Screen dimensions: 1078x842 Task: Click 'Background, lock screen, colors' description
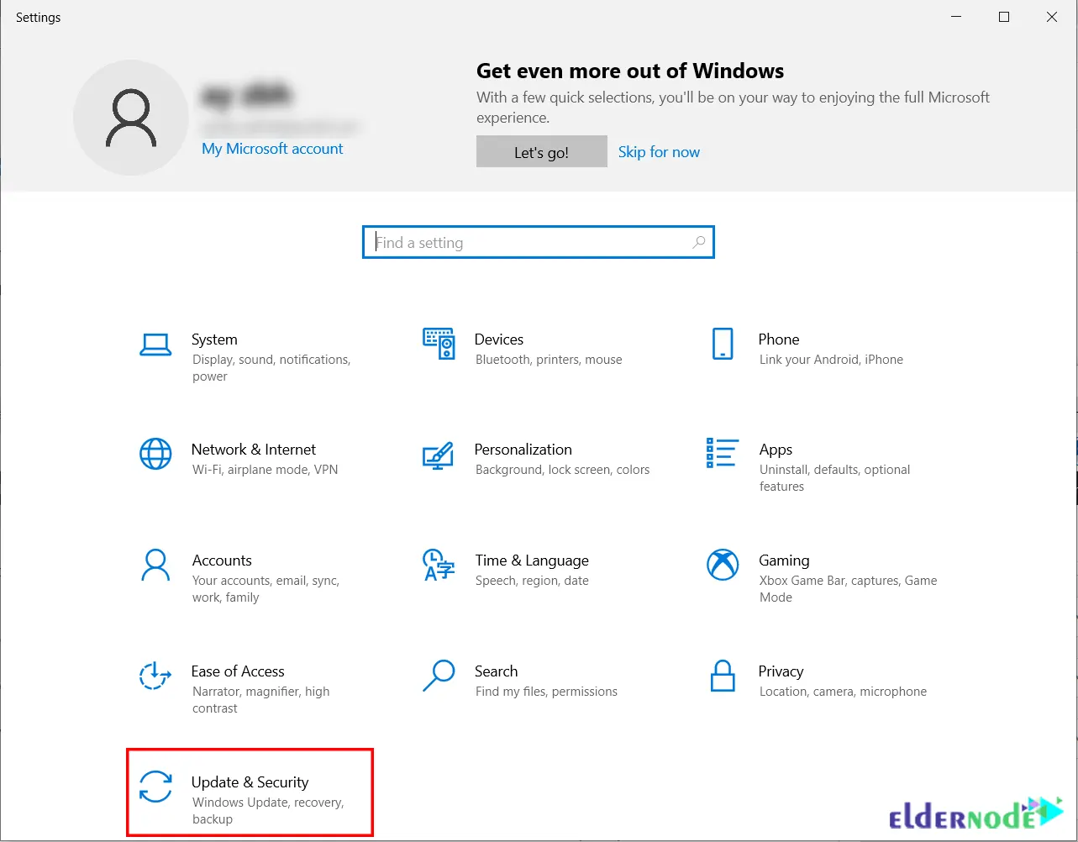(x=562, y=470)
